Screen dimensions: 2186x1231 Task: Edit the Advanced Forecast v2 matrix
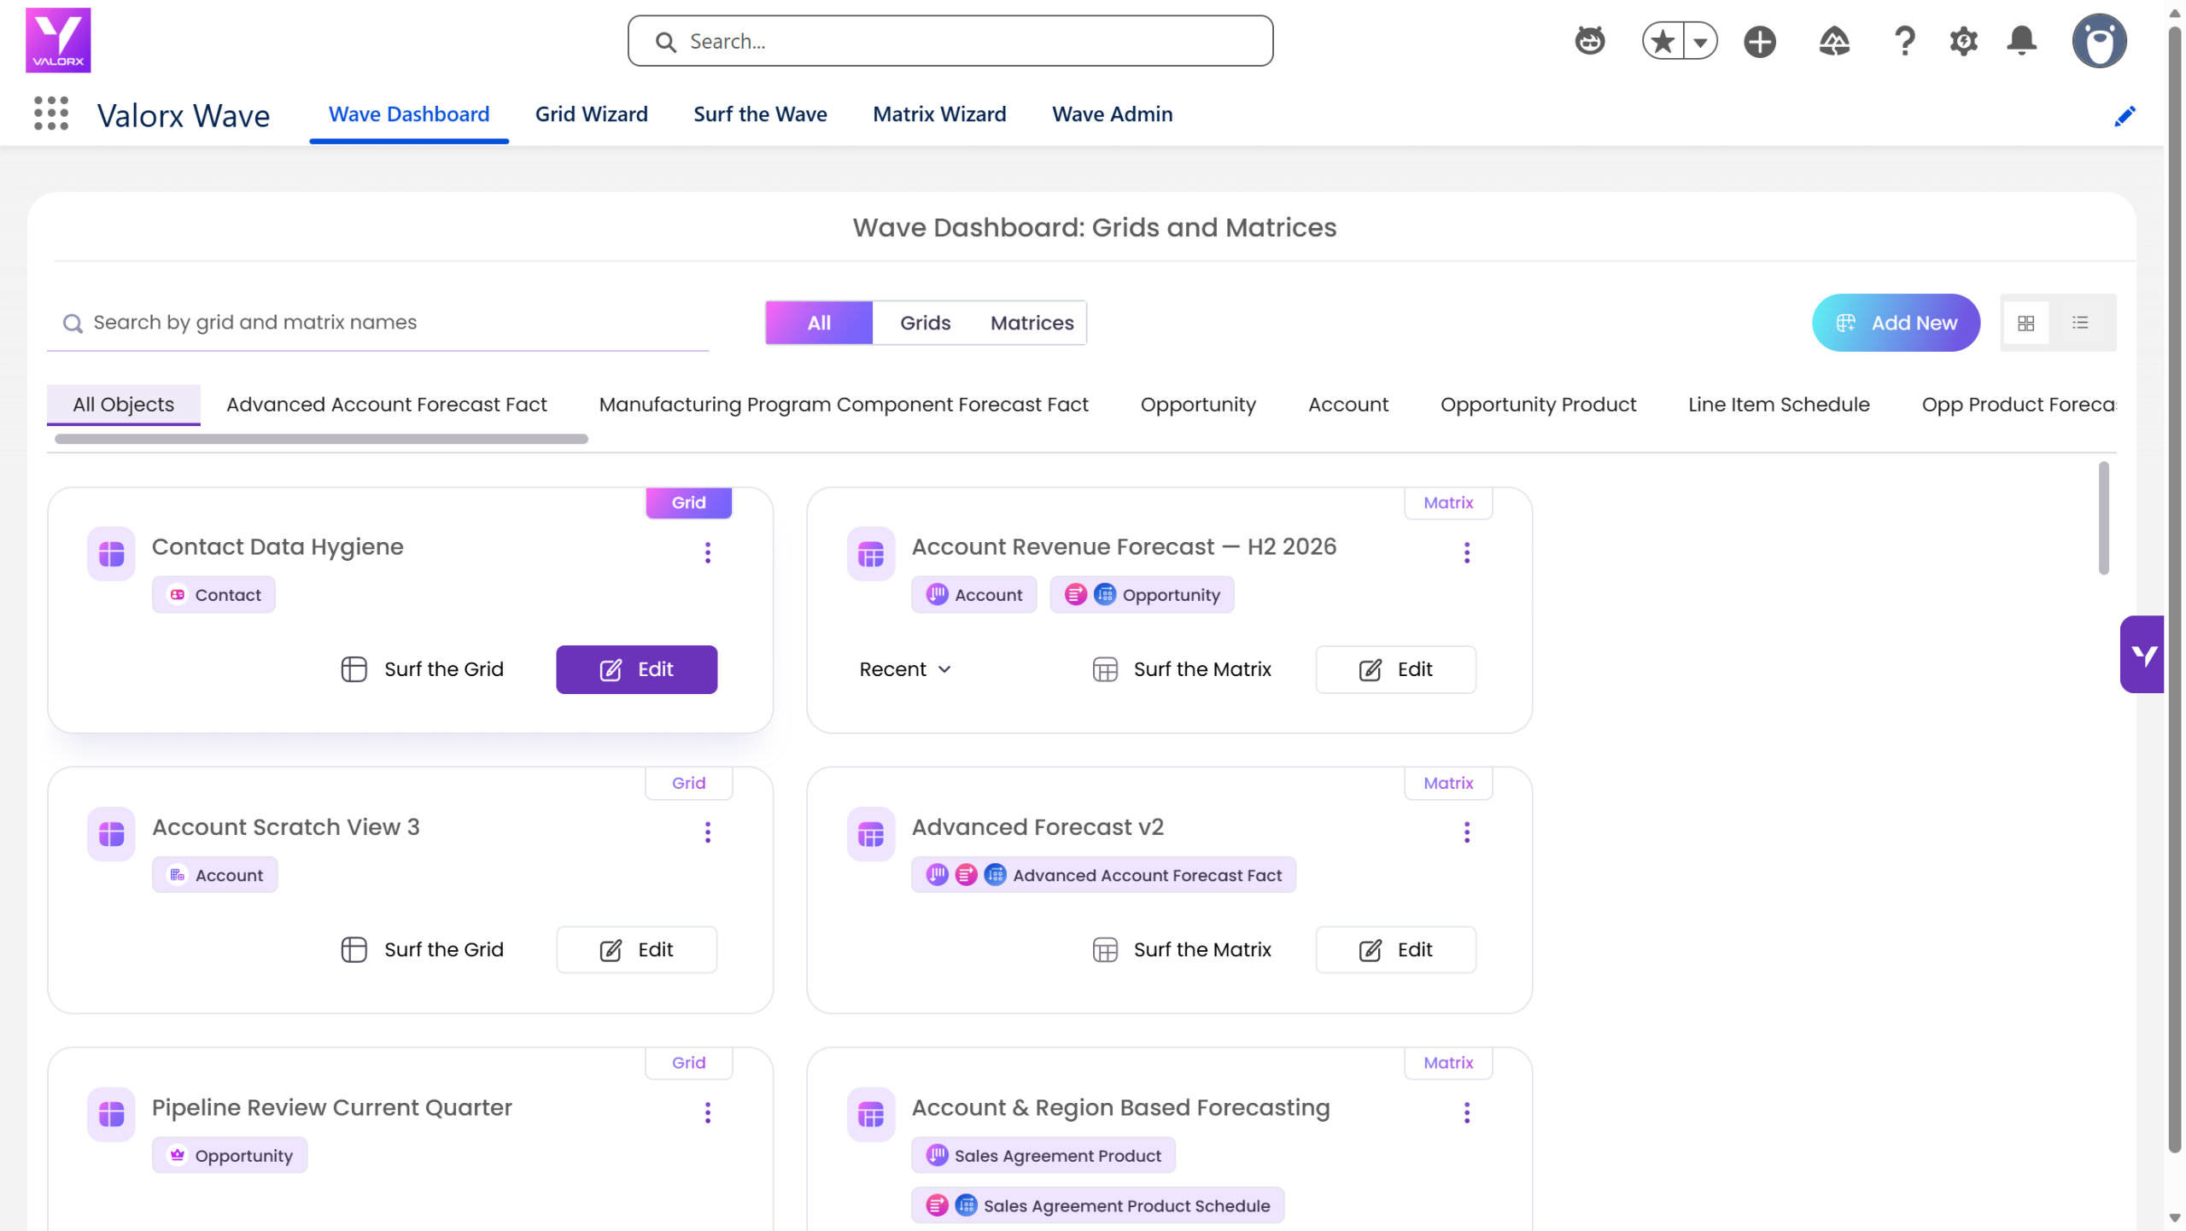click(x=1395, y=949)
